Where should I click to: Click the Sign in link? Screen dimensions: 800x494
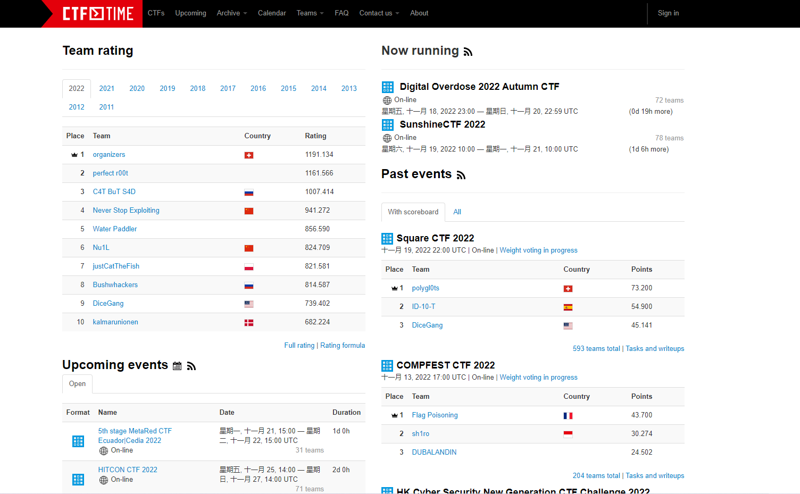(x=668, y=13)
